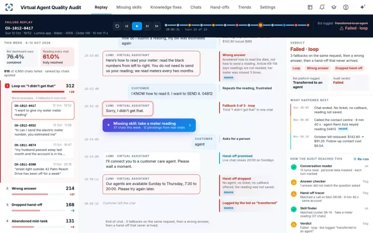Click the Dropped hand-off verdict tag
The image size is (373, 233).
tap(349, 68)
